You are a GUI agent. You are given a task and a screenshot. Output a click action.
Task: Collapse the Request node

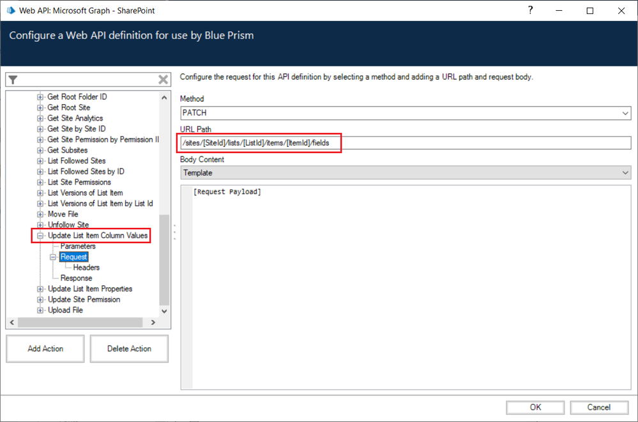[x=52, y=257]
